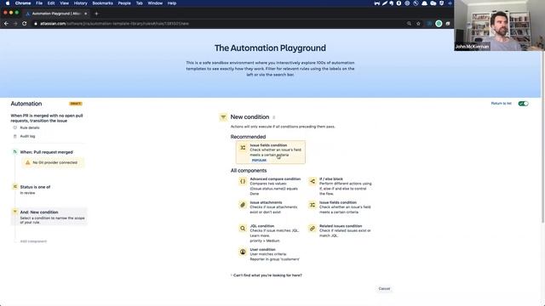
Task: Choose User condition component
Action: (x=269, y=254)
